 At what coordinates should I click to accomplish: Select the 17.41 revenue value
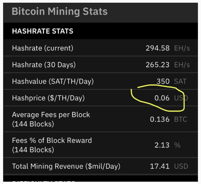pyautogui.click(x=160, y=166)
